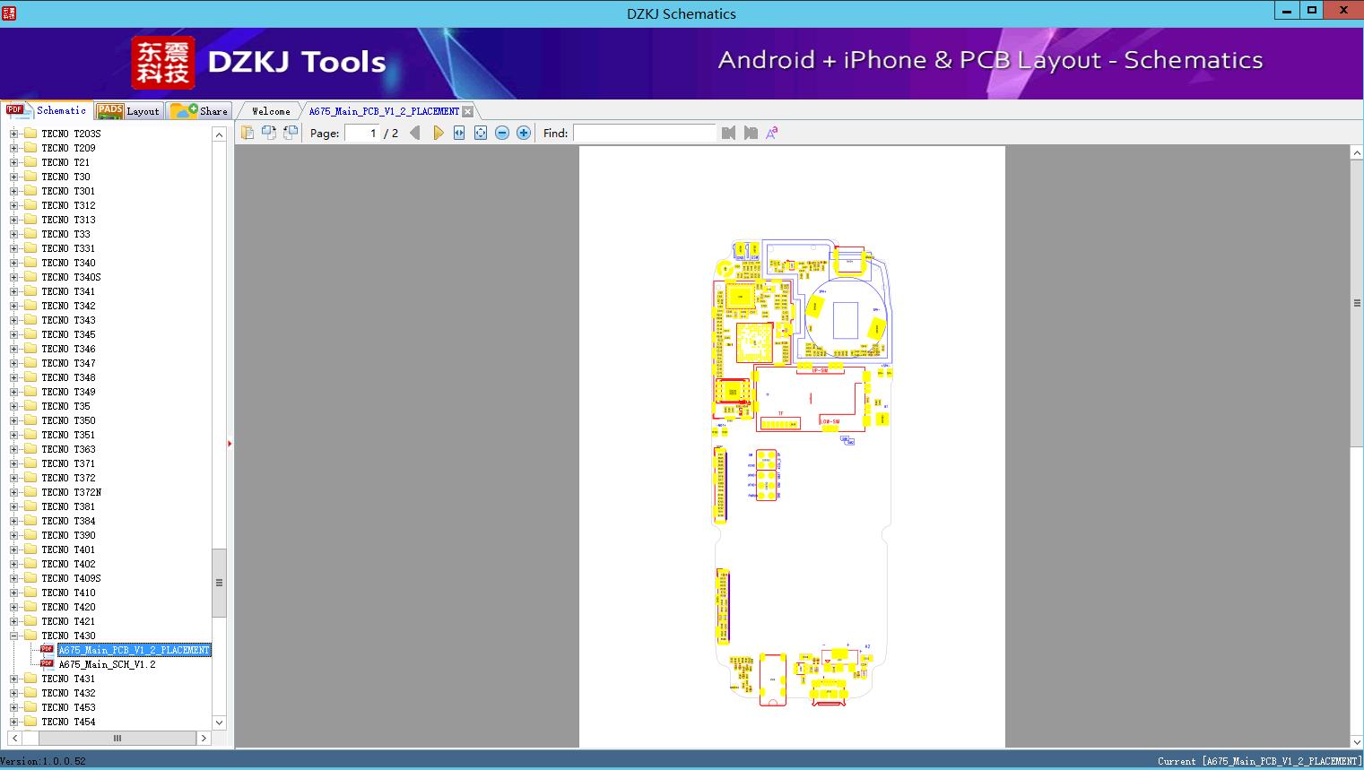This screenshot has width=1364, height=770.
Task: Click the DZKJ Tools red logo
Action: [x=162, y=63]
